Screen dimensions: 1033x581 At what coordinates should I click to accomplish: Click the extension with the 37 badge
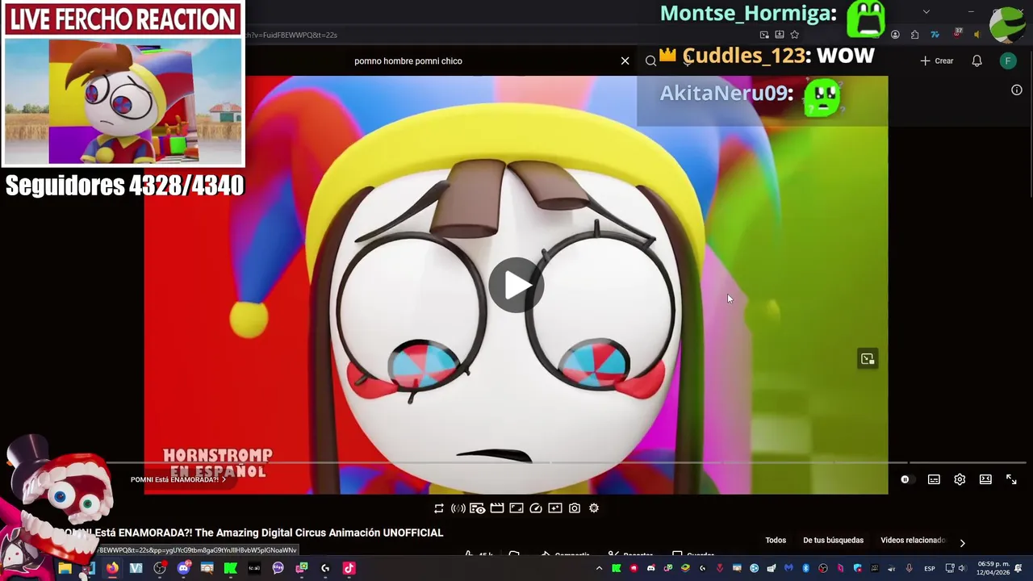point(957,33)
